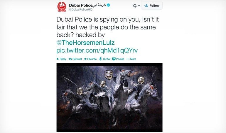Image resolution: width=226 pixels, height=133 pixels.
Task: Click the Pocket text label
Action: tap(120, 59)
